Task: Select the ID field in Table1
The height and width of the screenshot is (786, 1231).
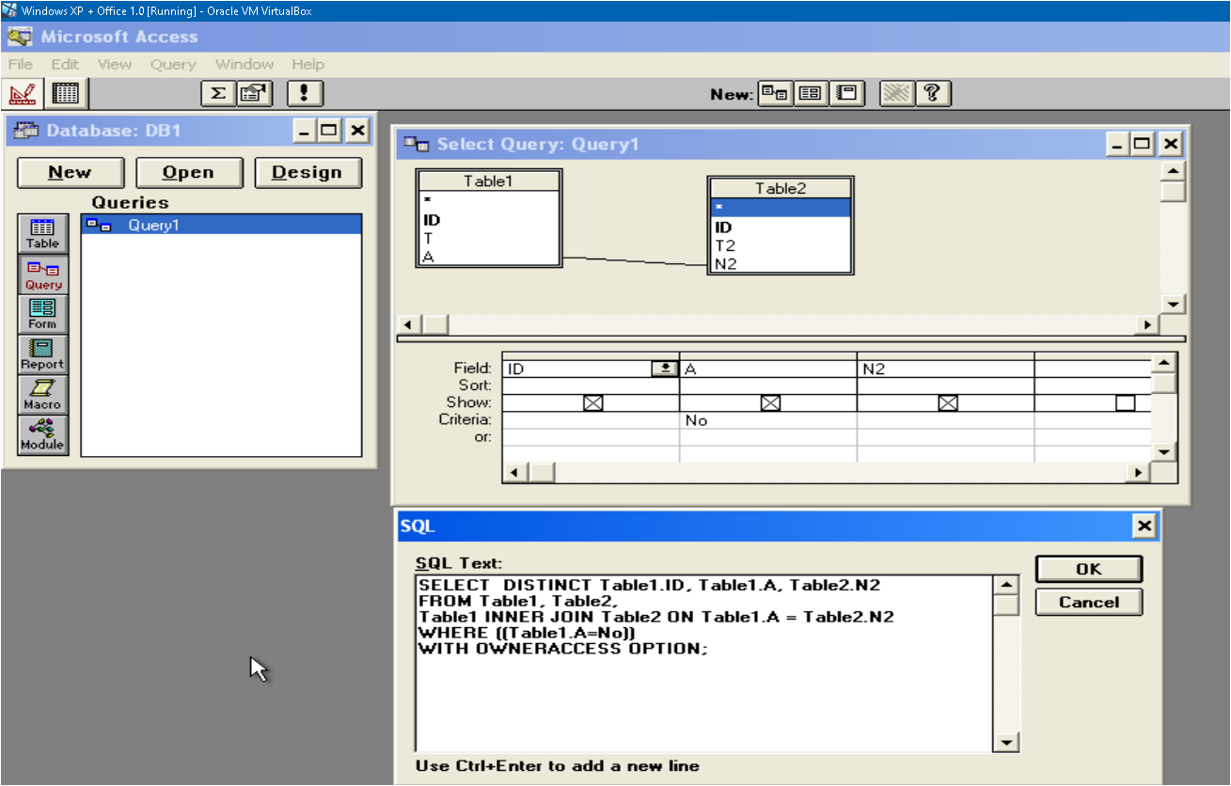Action: coord(489,220)
